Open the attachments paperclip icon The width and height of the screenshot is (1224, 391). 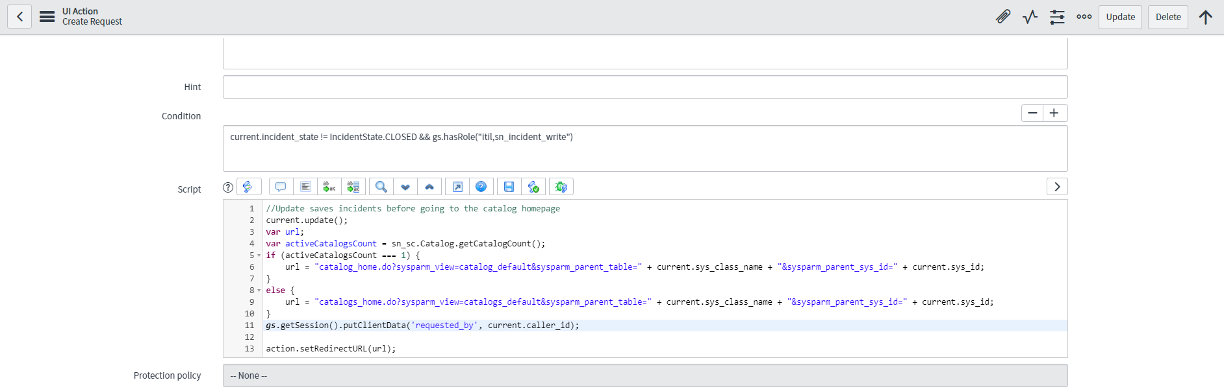(x=1003, y=17)
